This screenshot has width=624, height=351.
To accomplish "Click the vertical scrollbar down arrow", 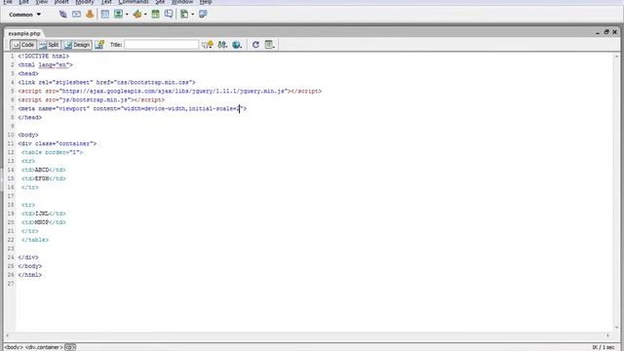I will point(616,328).
